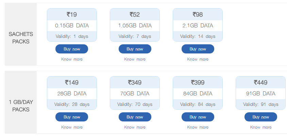The height and width of the screenshot is (136, 287).
Task: Open Know more for ₹98 pack
Action: point(198,59)
